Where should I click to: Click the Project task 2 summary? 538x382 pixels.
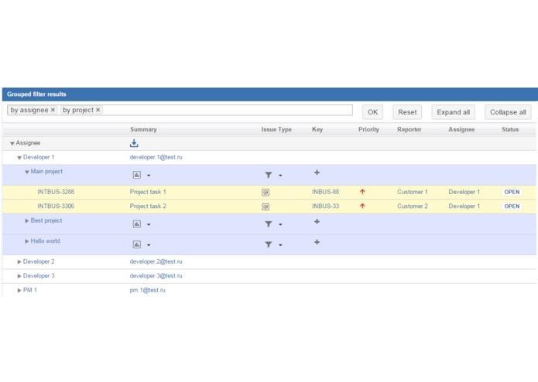point(148,206)
